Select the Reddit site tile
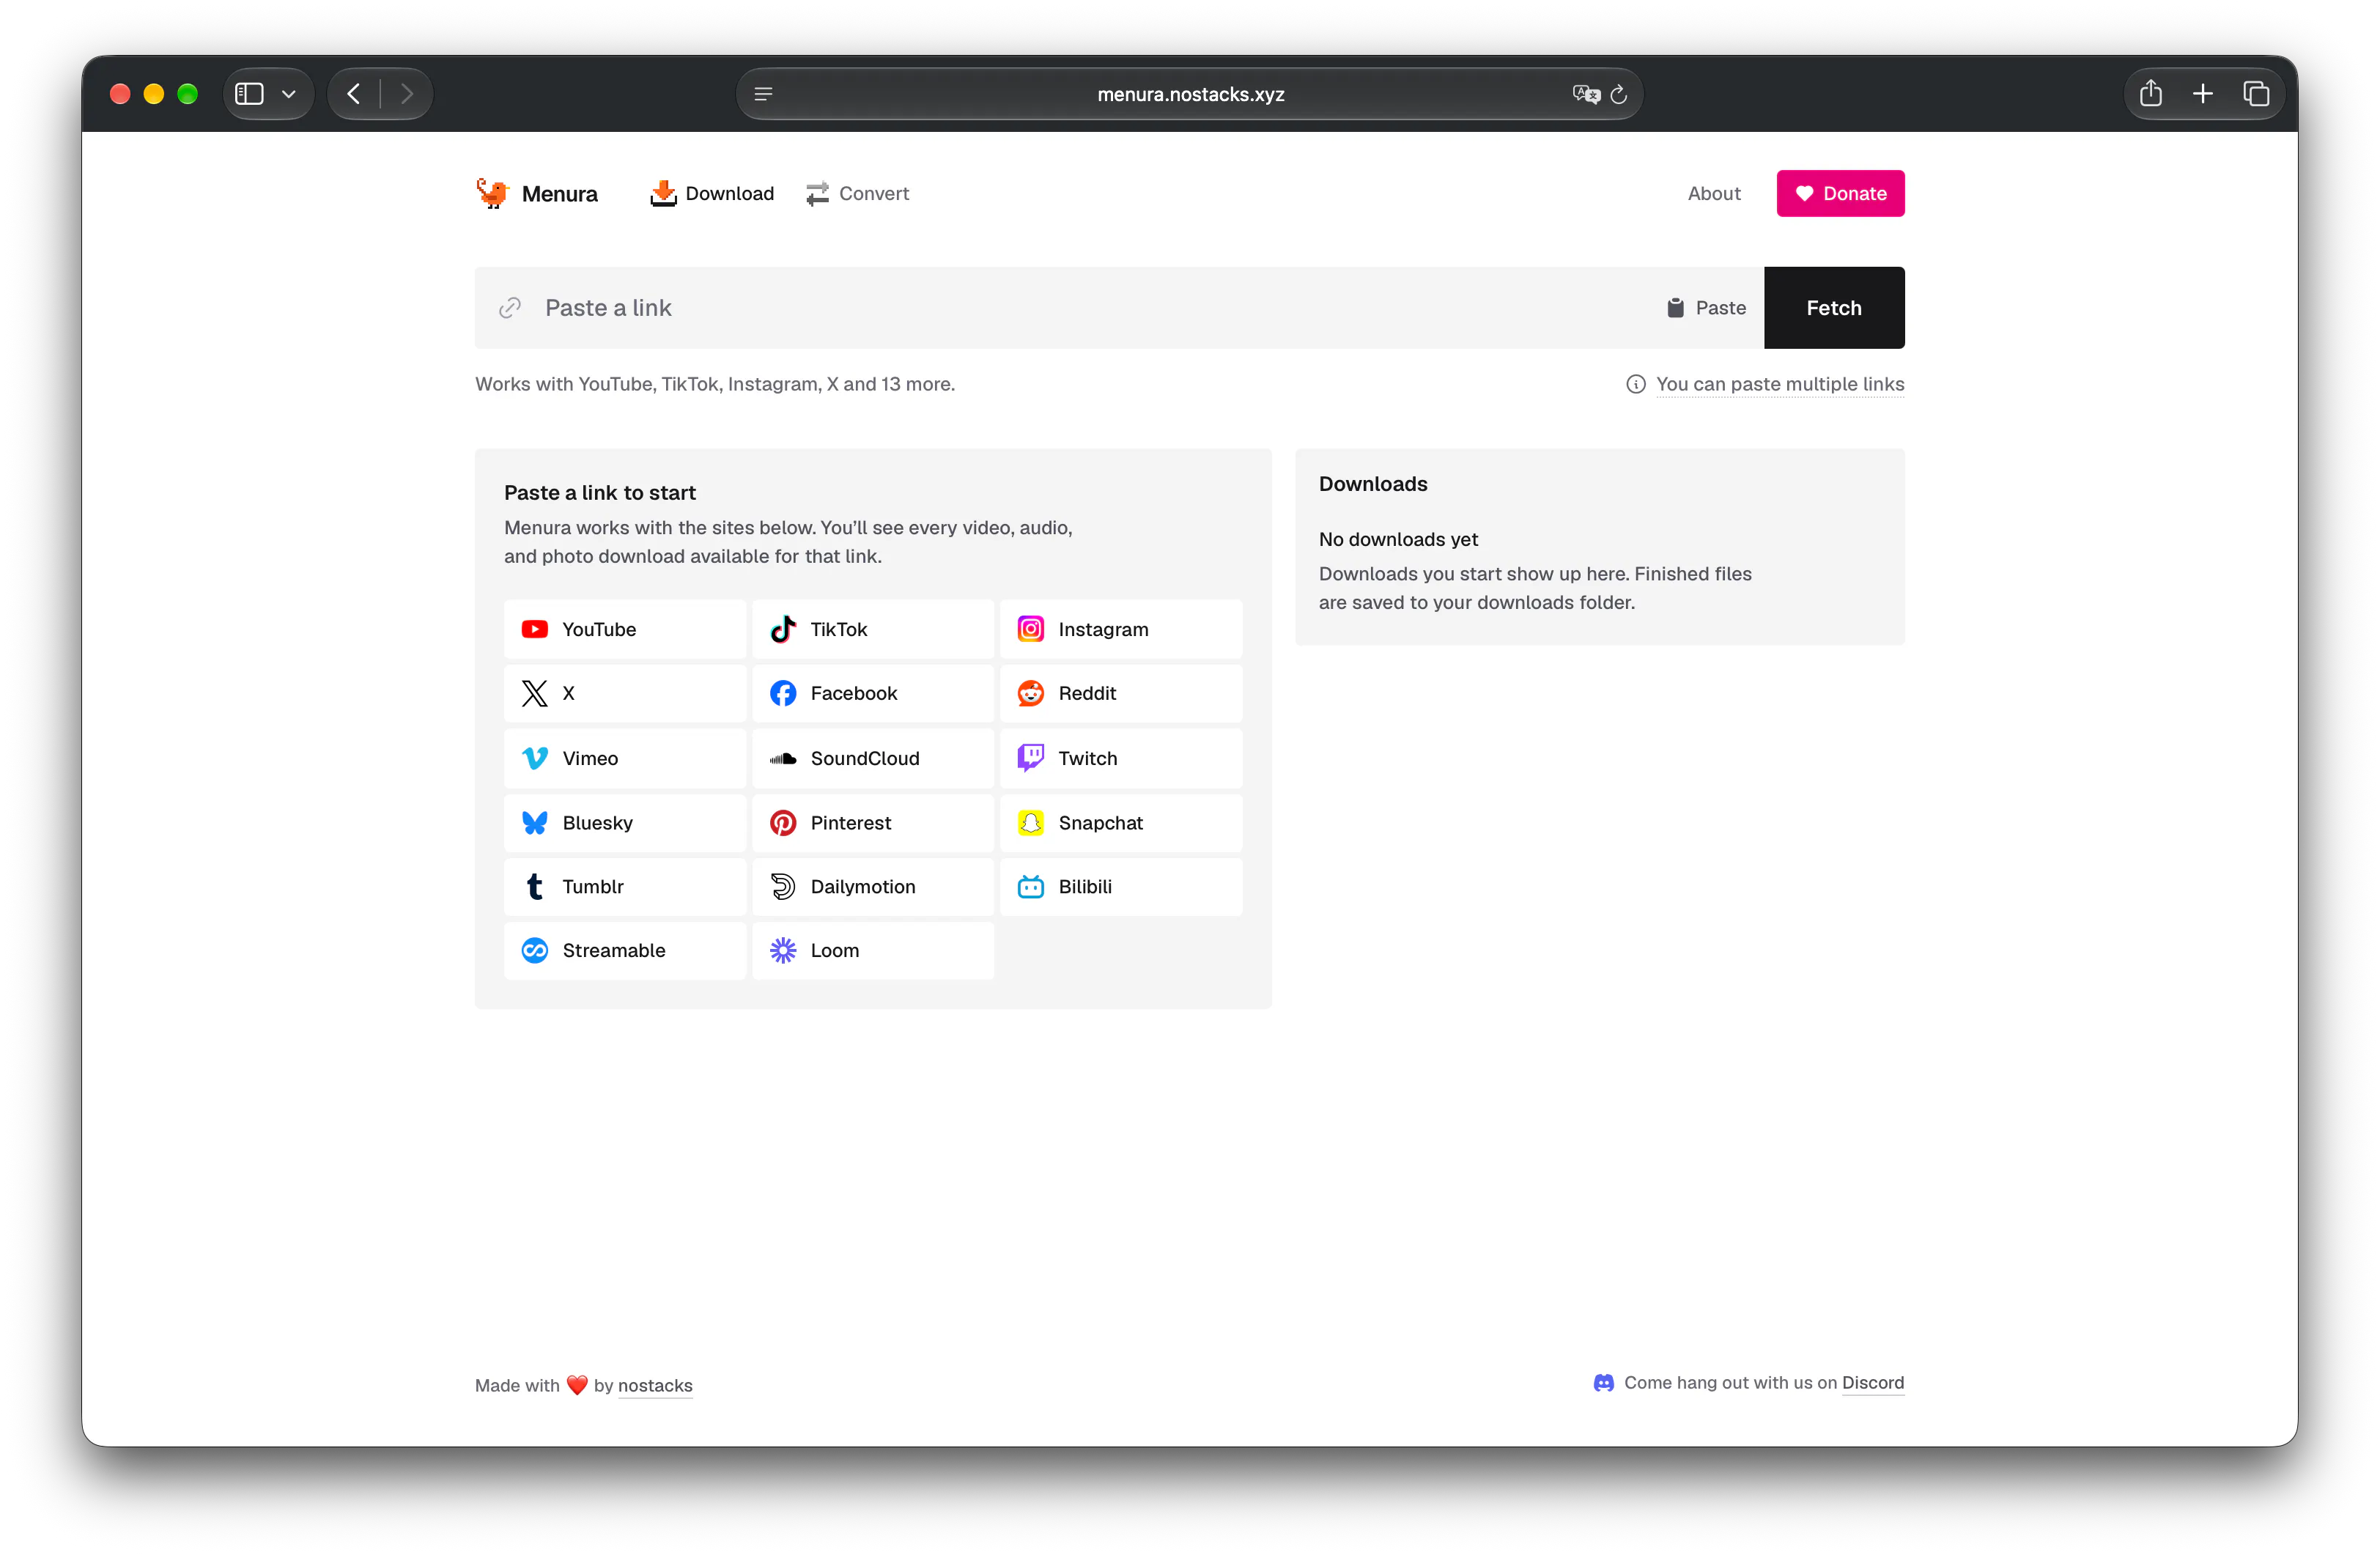The width and height of the screenshot is (2380, 1555). pyautogui.click(x=1121, y=693)
